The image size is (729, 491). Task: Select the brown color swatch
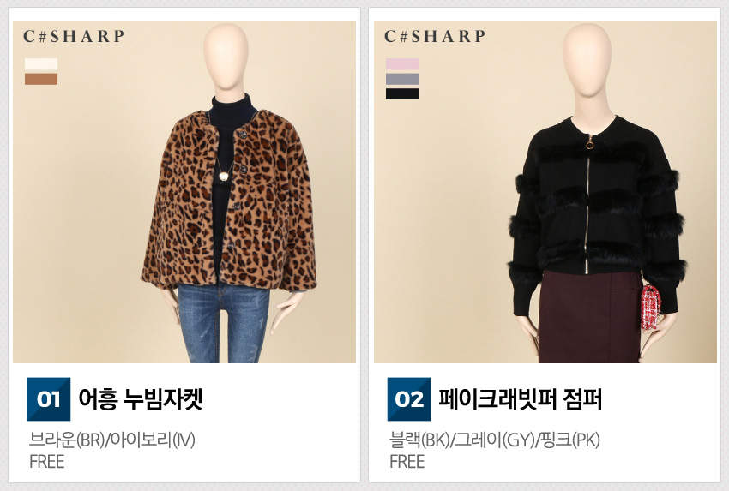(41, 79)
